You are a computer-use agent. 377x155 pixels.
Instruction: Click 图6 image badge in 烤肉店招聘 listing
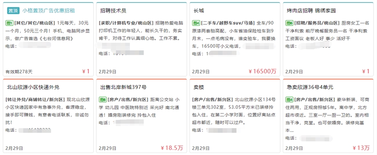pos(289,23)
